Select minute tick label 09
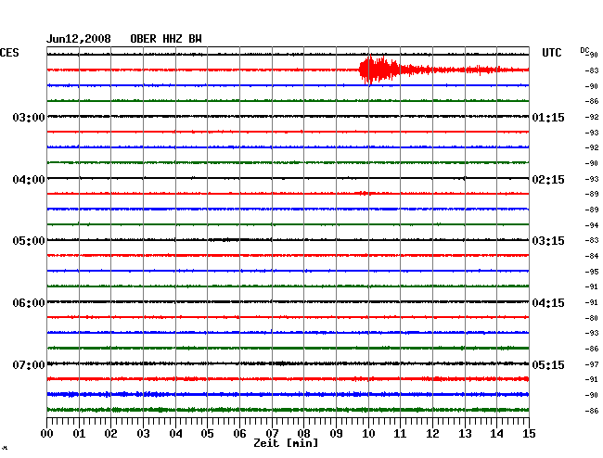This screenshot has width=603, height=458. pos(336,434)
